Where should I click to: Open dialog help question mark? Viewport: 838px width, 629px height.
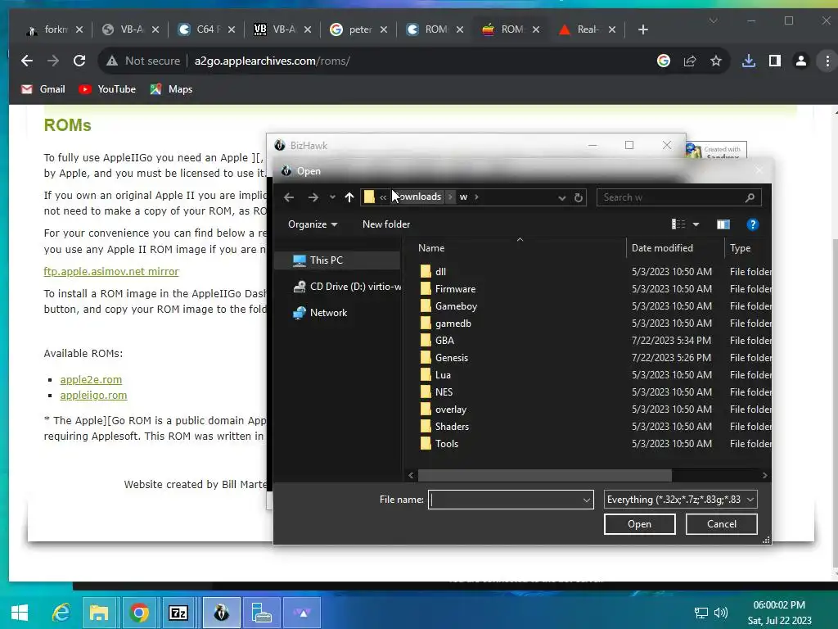753,224
